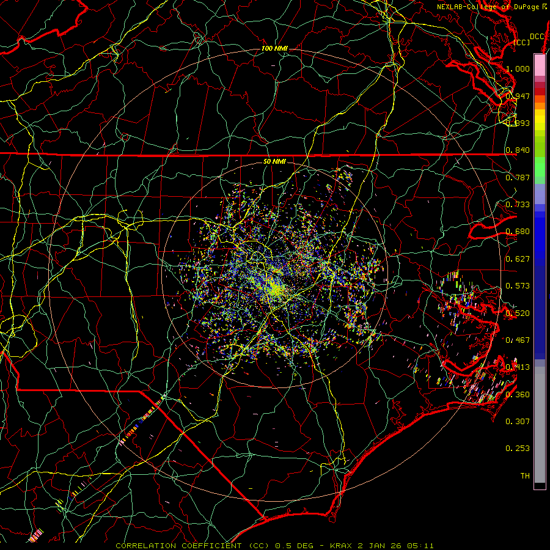Viewport: 550px width, 550px height.
Task: Click the 50 NMI range ring label
Action: (274, 161)
